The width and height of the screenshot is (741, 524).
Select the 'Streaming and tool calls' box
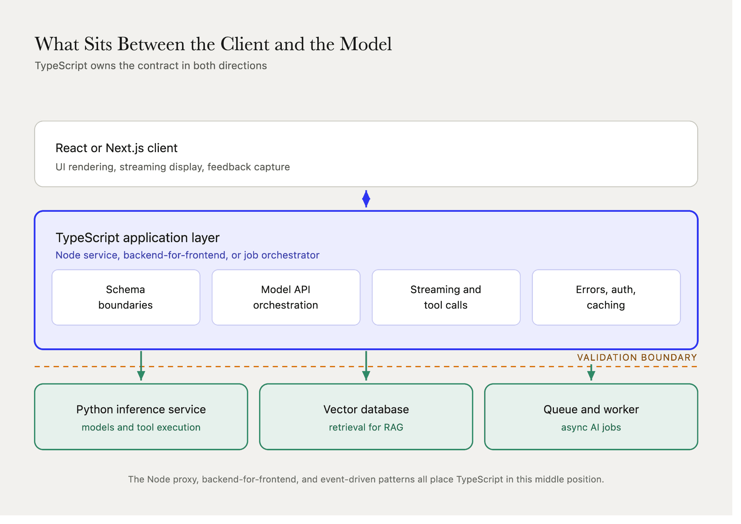click(446, 297)
